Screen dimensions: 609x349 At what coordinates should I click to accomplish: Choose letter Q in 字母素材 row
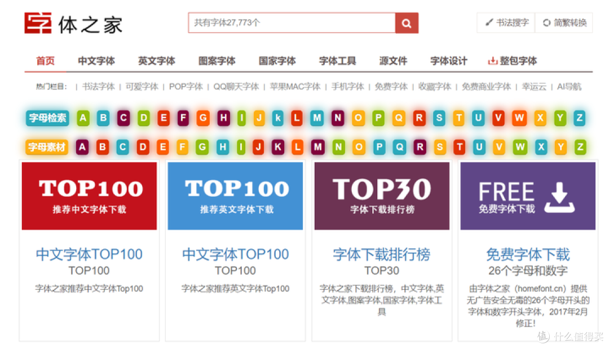coord(399,147)
